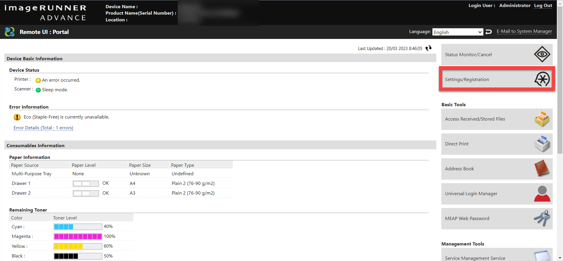Click the Direct Print printer icon
This screenshot has width=563, height=261.
[542, 144]
